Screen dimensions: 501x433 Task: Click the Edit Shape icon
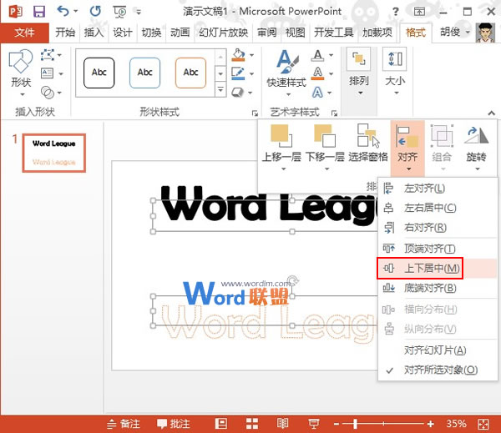[48, 55]
